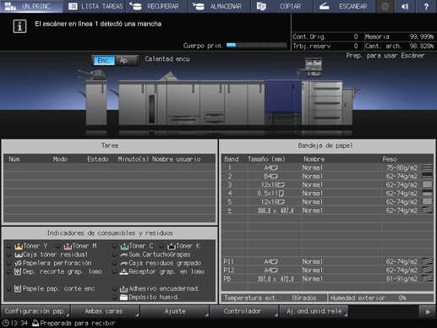Open Configuración pap. menu button
The height and width of the screenshot is (328, 437).
point(36,311)
